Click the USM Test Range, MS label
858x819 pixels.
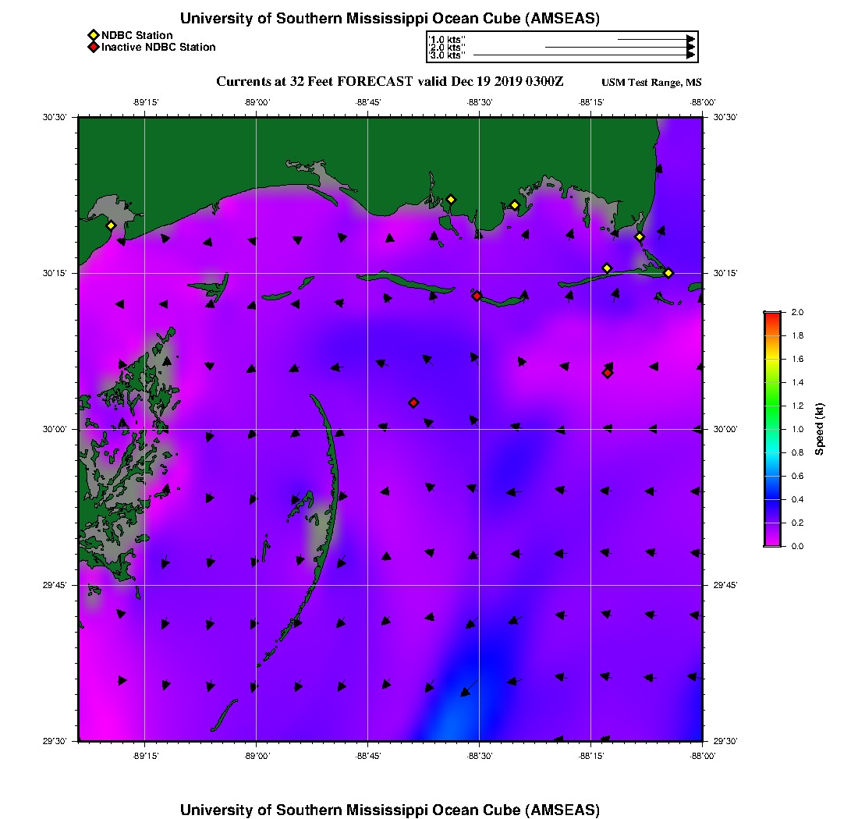point(651,83)
